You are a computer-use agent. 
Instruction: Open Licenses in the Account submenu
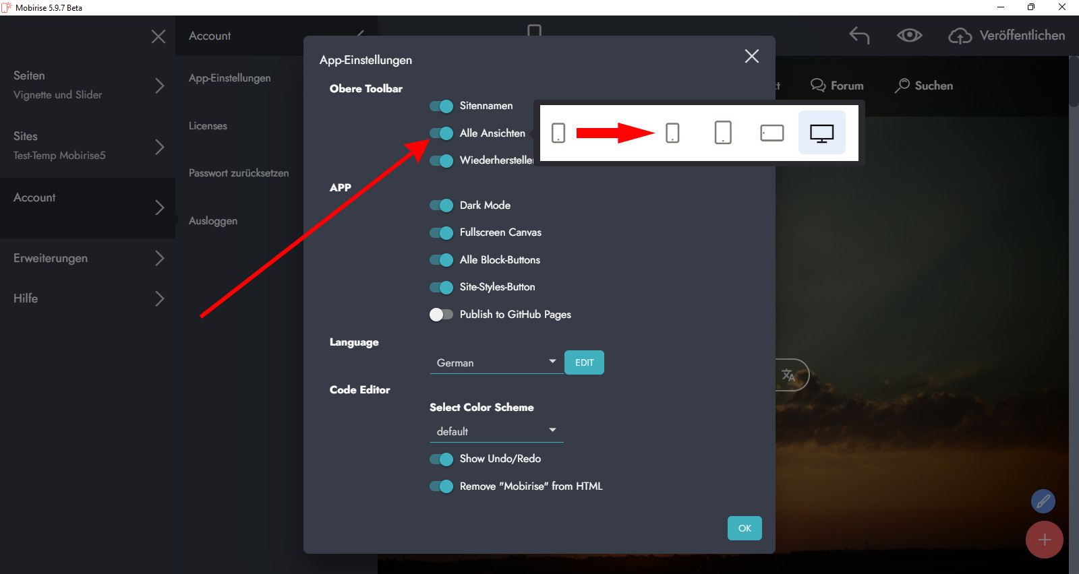[x=208, y=126]
